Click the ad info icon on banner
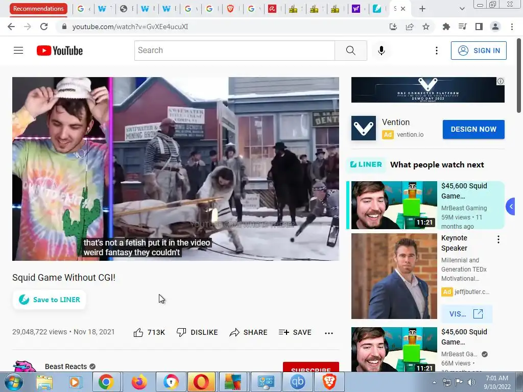Image resolution: width=523 pixels, height=392 pixels. (501, 81)
